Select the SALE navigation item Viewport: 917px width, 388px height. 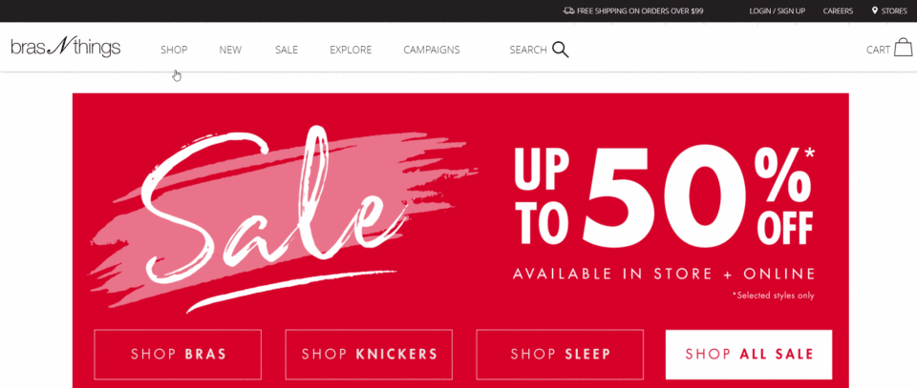point(287,51)
